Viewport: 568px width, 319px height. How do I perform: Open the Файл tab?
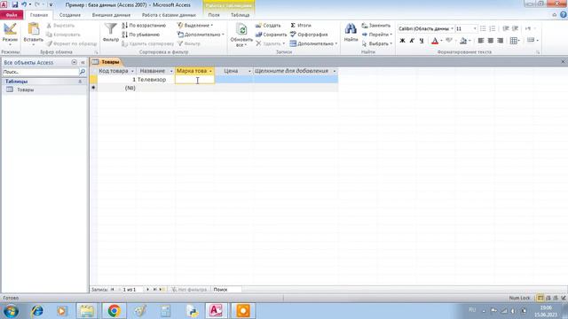[x=12, y=15]
